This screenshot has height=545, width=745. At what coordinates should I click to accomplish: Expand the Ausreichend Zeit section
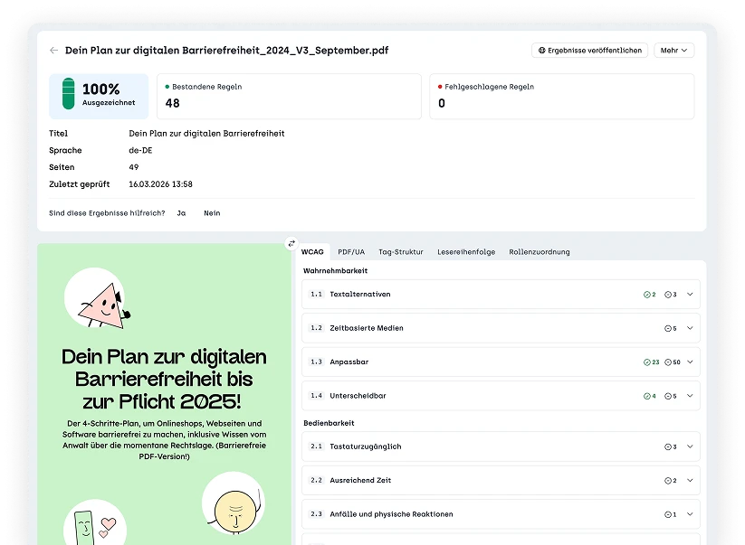[x=692, y=480]
